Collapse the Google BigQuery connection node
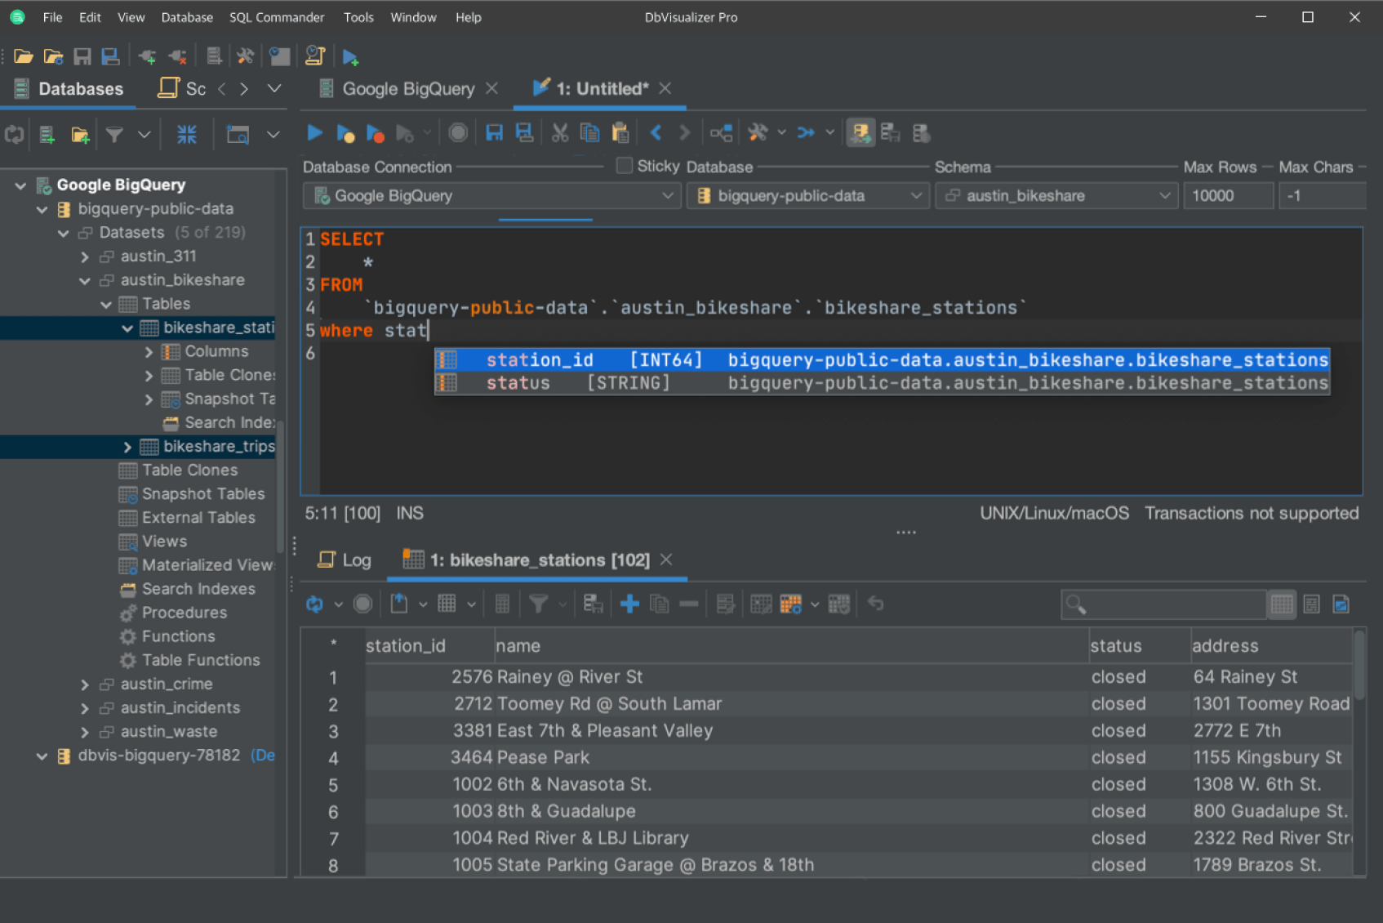Screen dimensions: 1383x923 coord(21,185)
